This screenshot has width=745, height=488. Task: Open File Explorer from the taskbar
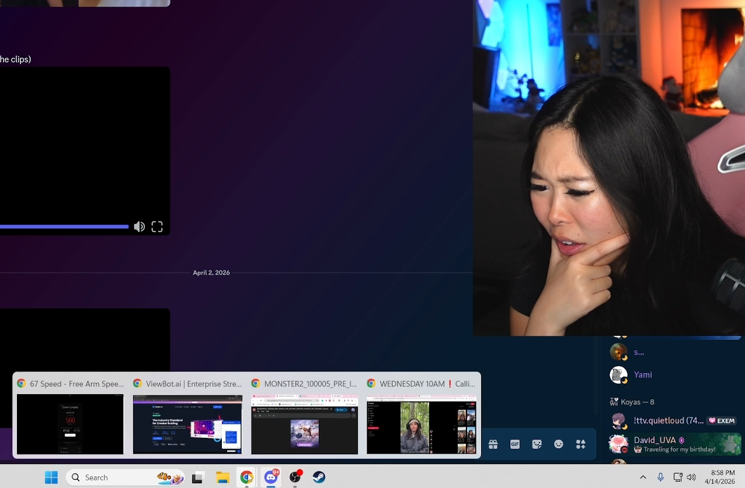pyautogui.click(x=222, y=478)
